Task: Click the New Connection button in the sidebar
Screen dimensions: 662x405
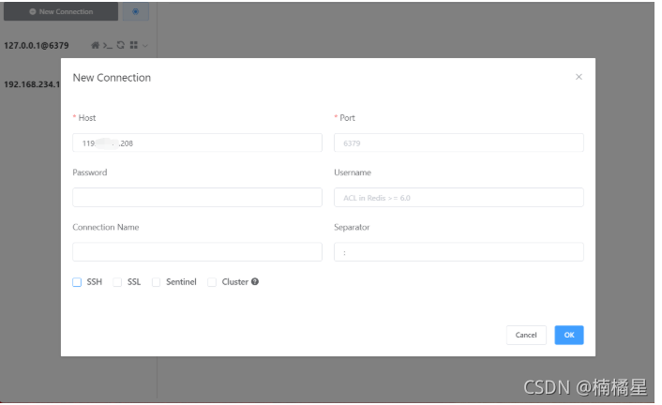Action: coord(61,11)
